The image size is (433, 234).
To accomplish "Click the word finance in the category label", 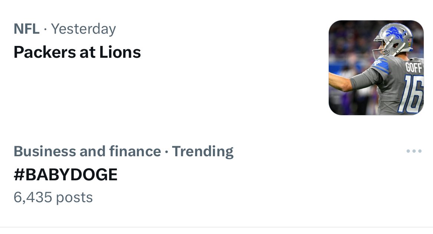I will coord(138,151).
